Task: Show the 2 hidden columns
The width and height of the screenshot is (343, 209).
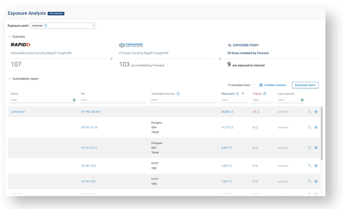Action: click(272, 85)
